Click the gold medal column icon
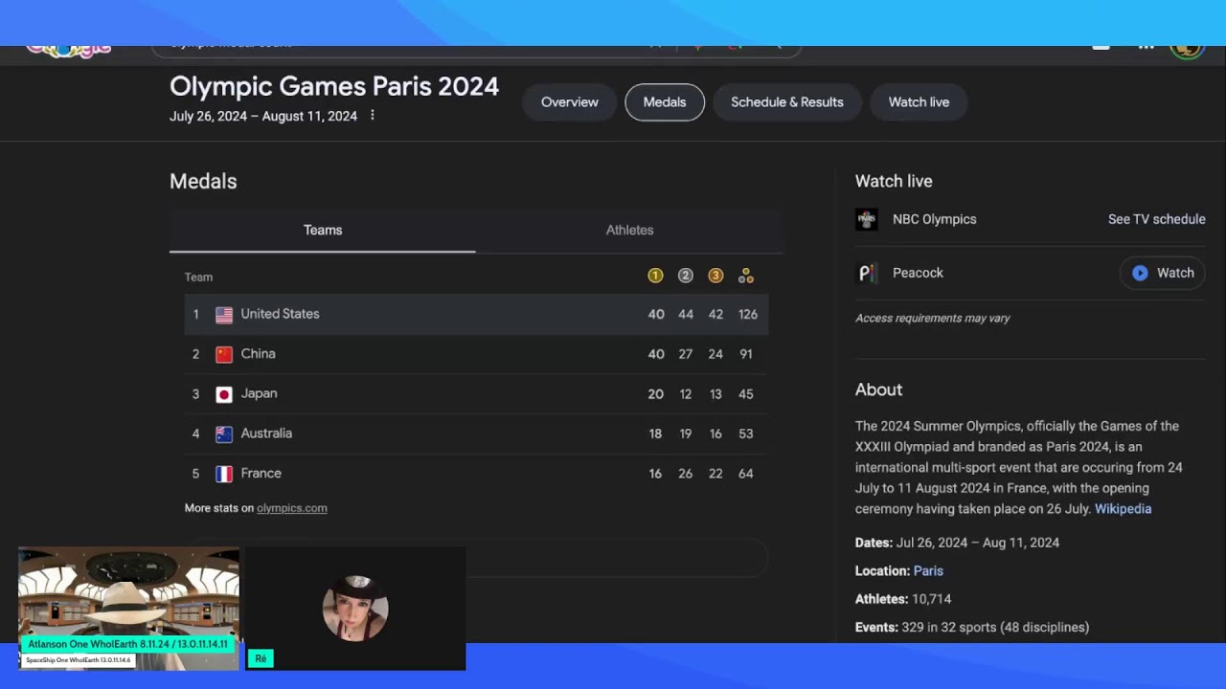 [x=655, y=276]
